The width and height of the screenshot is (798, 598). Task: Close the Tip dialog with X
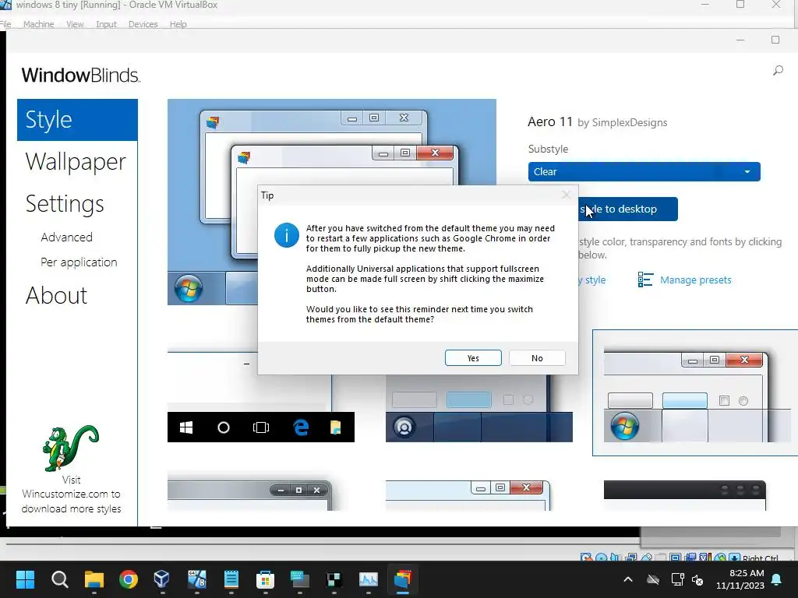coord(566,195)
